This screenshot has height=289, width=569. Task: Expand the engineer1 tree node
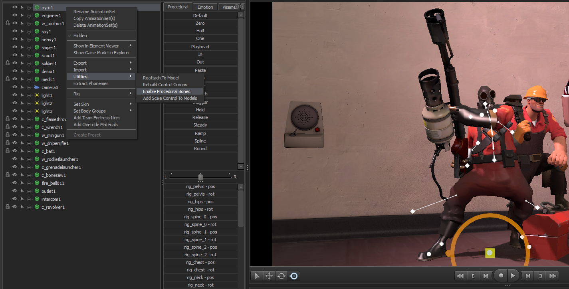29,16
